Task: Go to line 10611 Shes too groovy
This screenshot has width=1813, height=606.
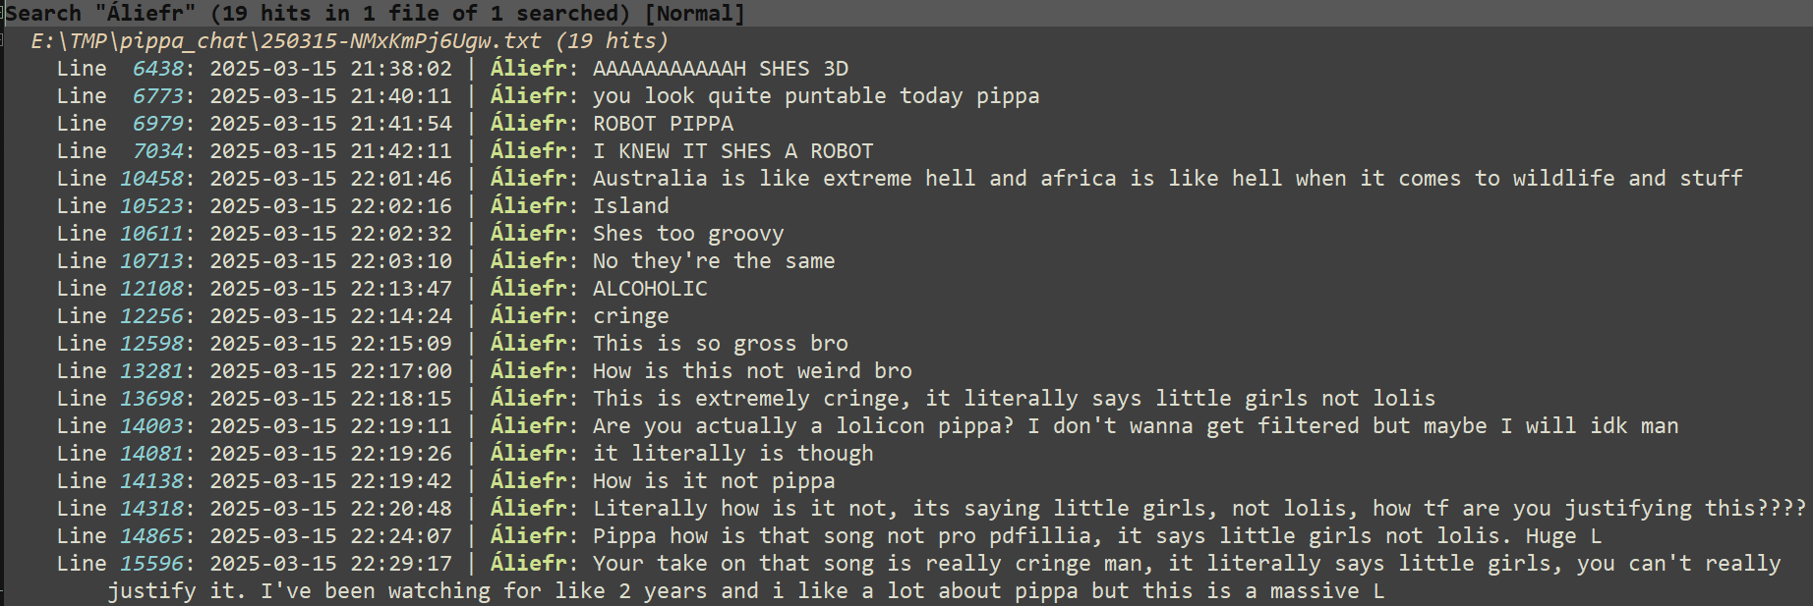Action: click(420, 234)
